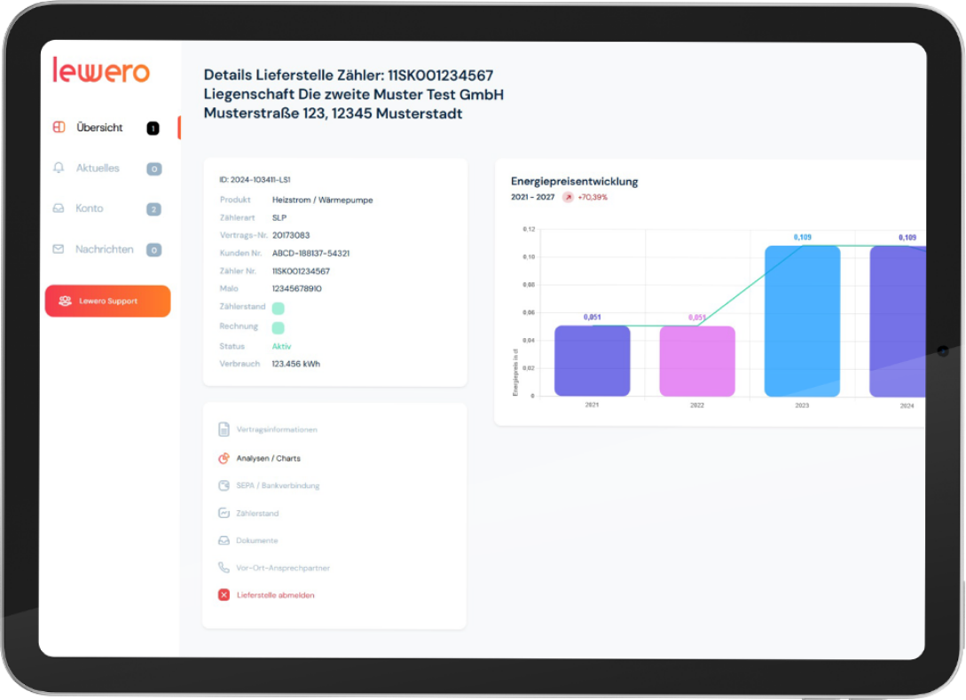Toggle the green Rechnung indicator
This screenshot has height=700, width=966.
278,327
